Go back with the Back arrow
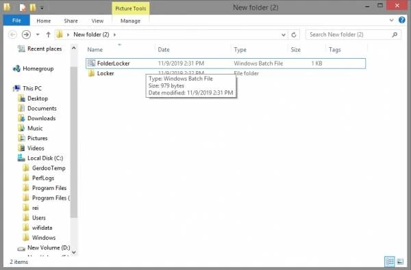The height and width of the screenshot is (270, 411). (12, 35)
